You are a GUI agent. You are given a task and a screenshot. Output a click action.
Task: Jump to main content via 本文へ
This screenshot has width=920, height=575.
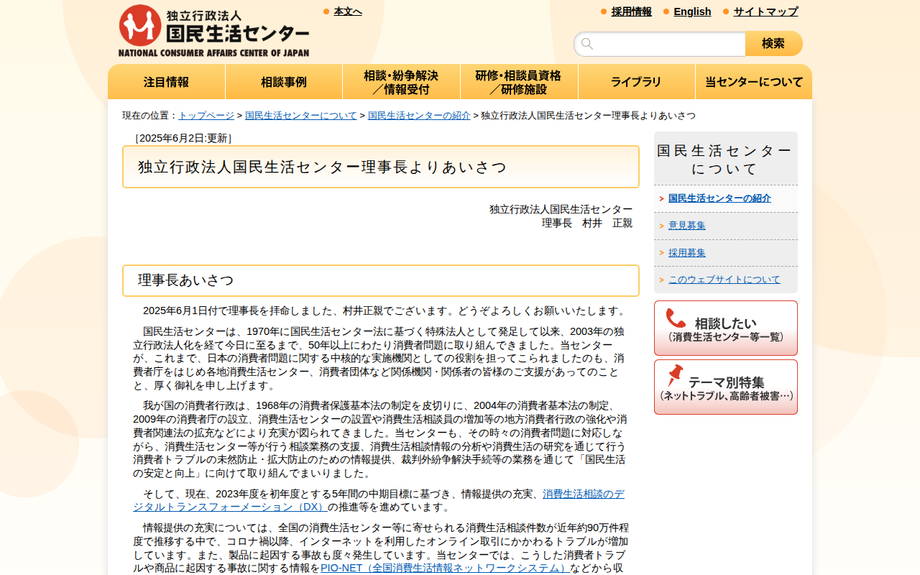[348, 11]
